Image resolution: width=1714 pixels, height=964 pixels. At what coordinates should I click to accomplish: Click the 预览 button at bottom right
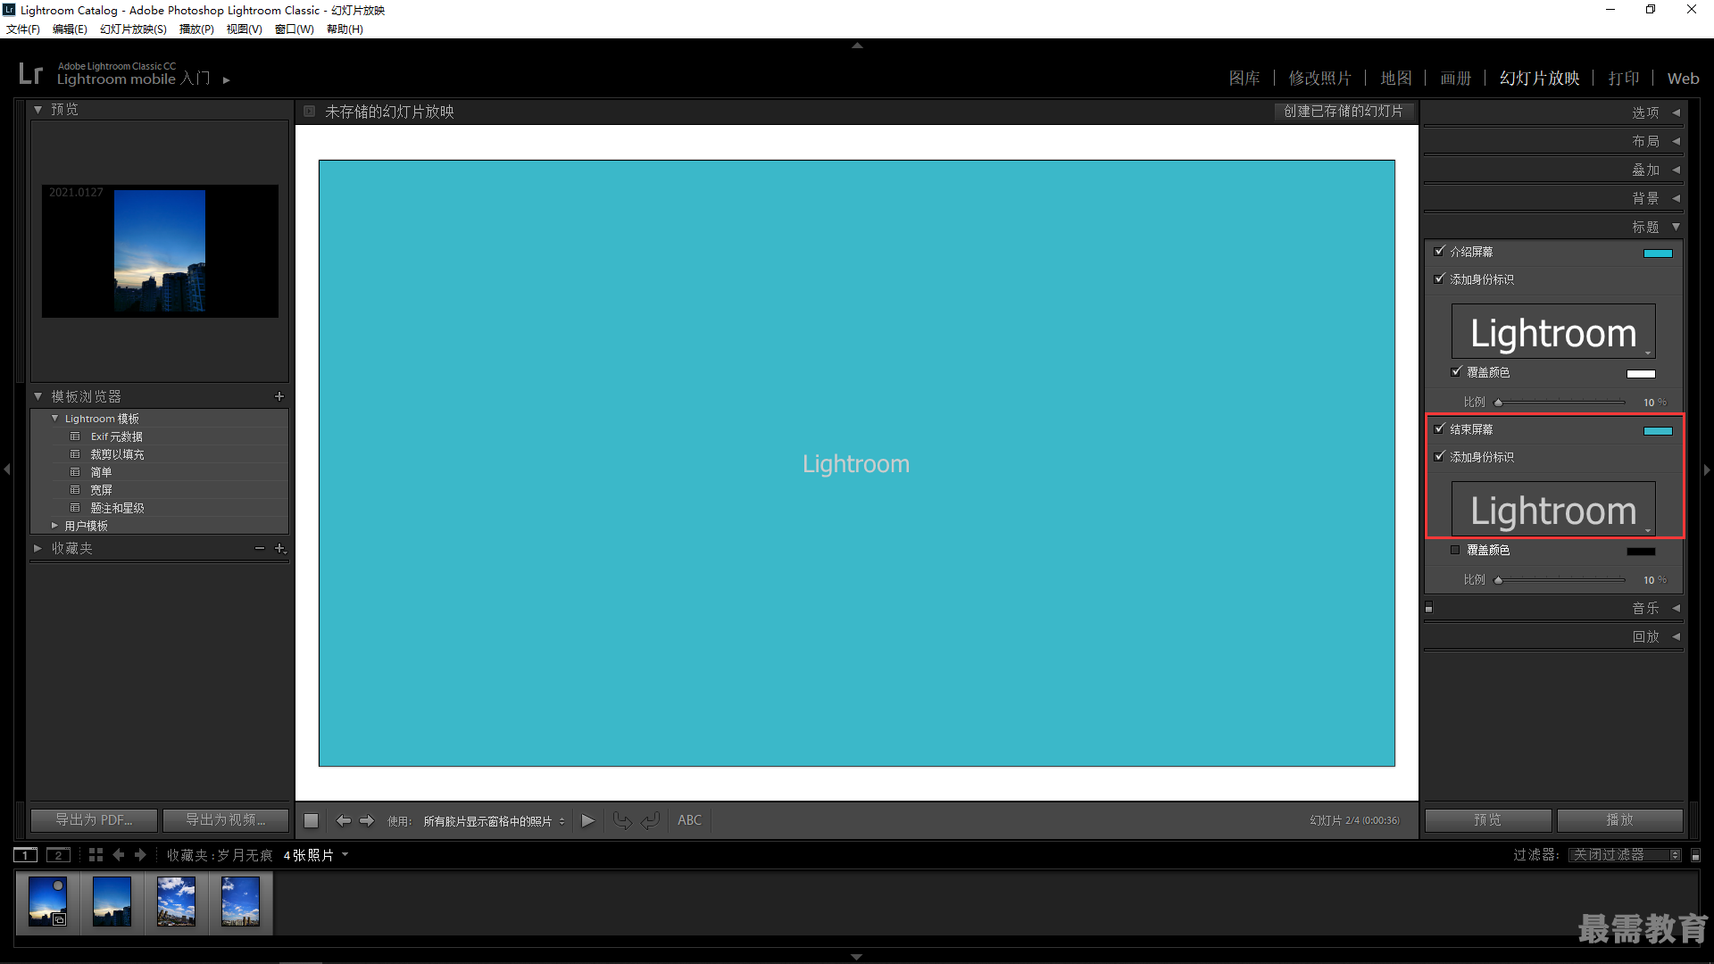[1488, 820]
